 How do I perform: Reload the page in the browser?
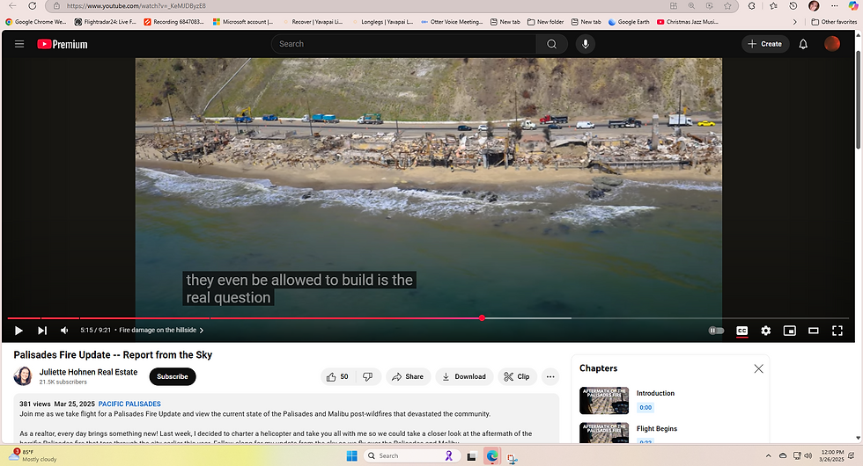[33, 5]
